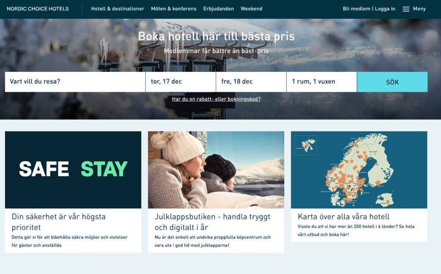
Task: Open the Weekend menu item
Action: (x=252, y=9)
